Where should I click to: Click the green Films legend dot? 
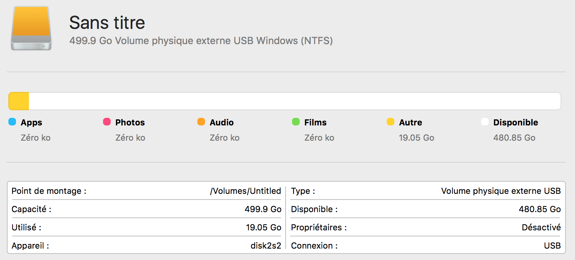tap(296, 122)
